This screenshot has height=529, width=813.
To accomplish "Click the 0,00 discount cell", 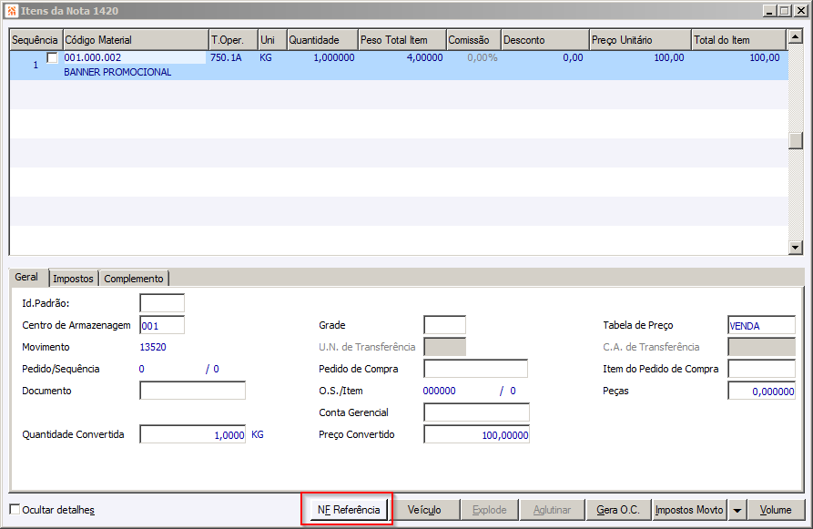I will [x=573, y=57].
